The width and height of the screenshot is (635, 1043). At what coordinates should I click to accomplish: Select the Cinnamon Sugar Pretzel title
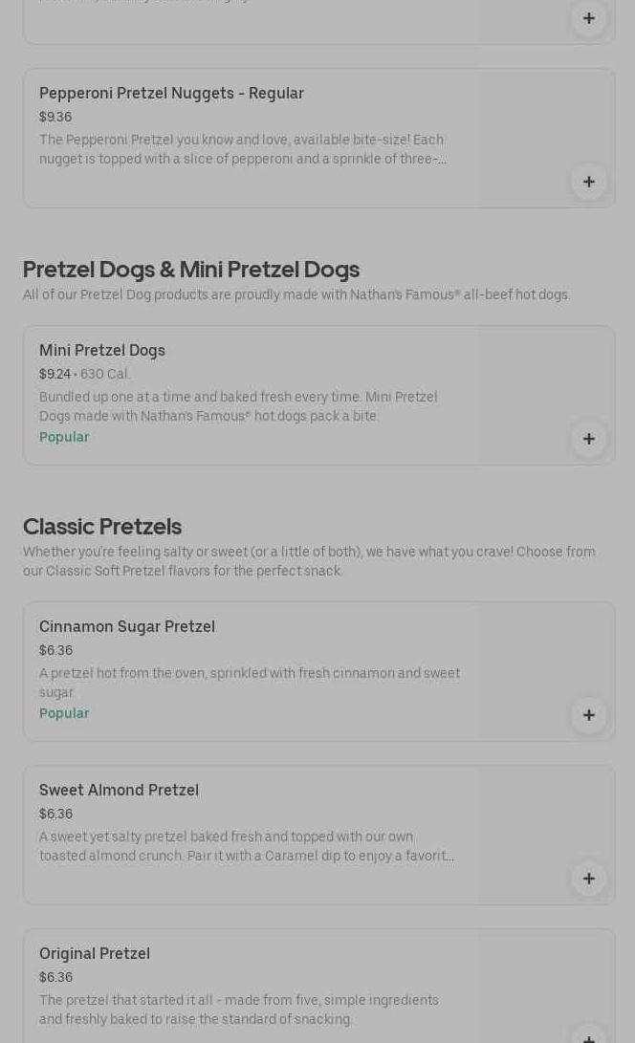(127, 627)
